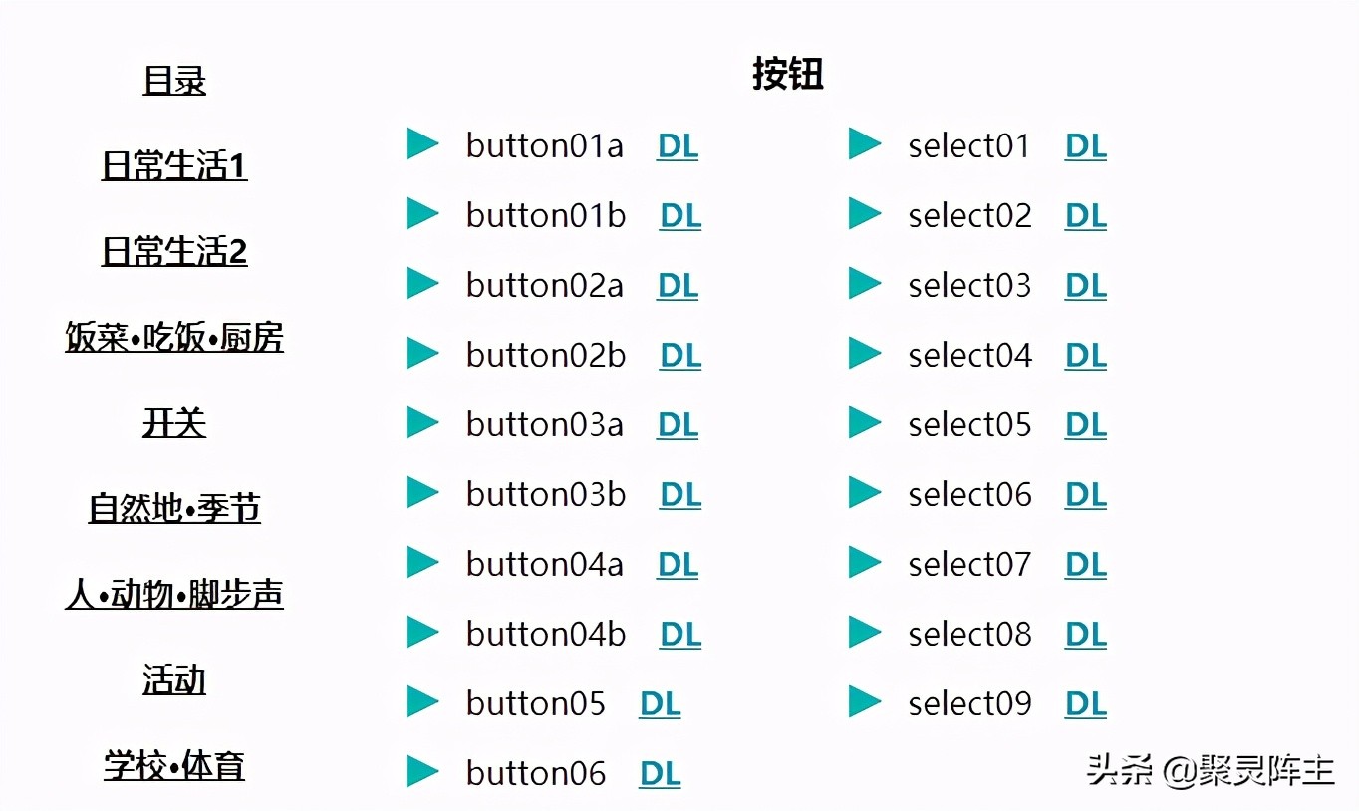The image size is (1359, 811).
Task: Play the button03b sound preview
Action: [x=422, y=493]
